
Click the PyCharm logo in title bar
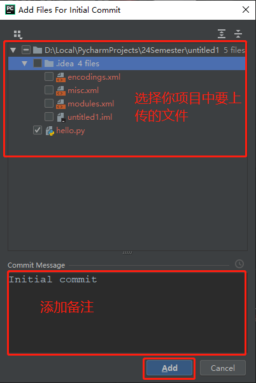point(10,10)
